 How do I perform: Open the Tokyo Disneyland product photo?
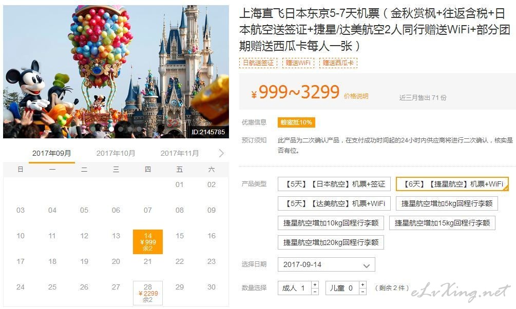[x=116, y=72]
